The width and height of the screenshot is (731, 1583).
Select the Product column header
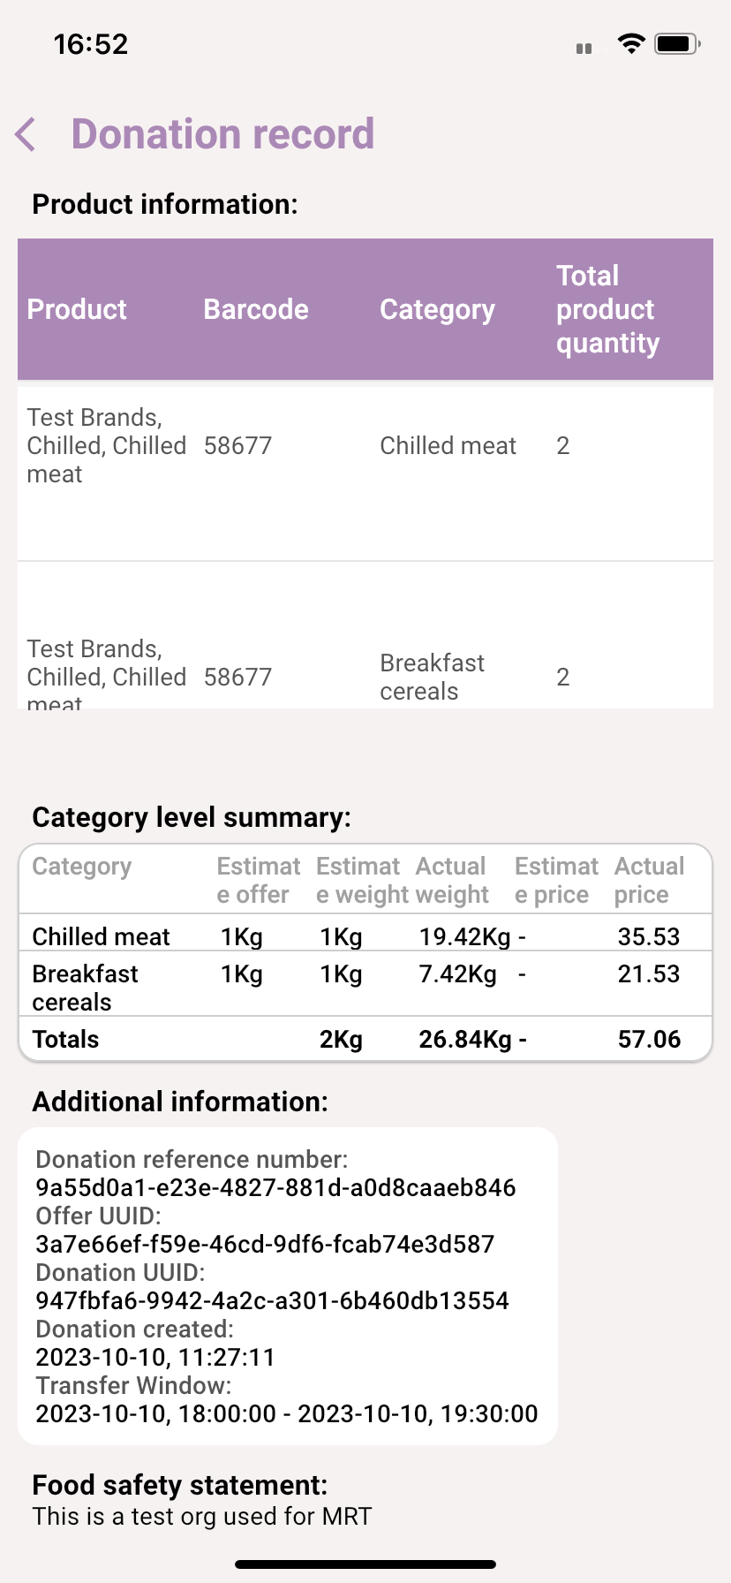[x=77, y=309]
